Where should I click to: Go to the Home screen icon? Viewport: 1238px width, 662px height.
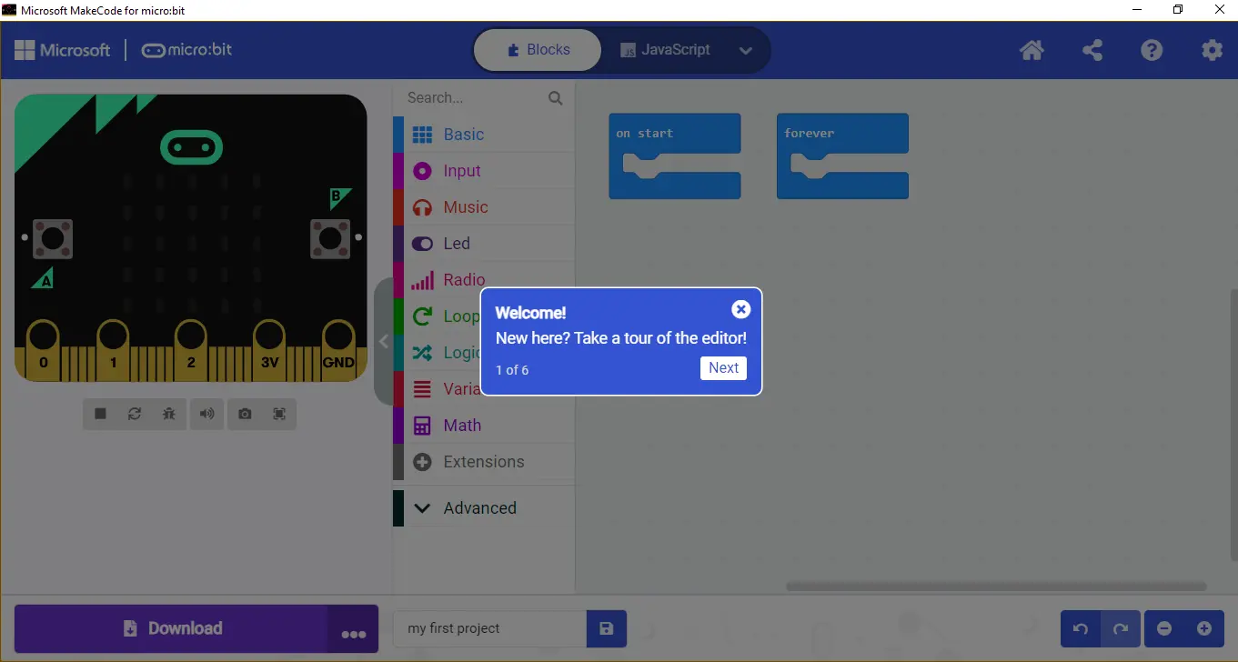[1032, 50]
